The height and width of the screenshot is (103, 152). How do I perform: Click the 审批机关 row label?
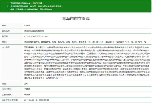click(6, 31)
